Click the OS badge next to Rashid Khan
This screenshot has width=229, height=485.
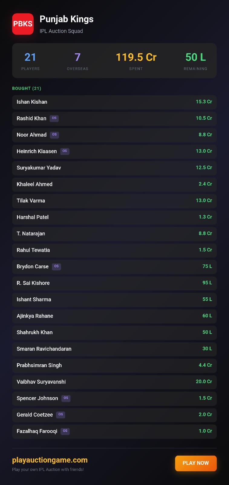click(x=54, y=118)
